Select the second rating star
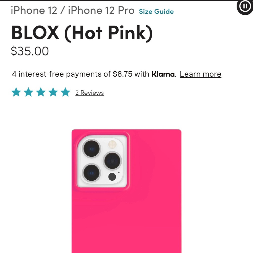 29,92
